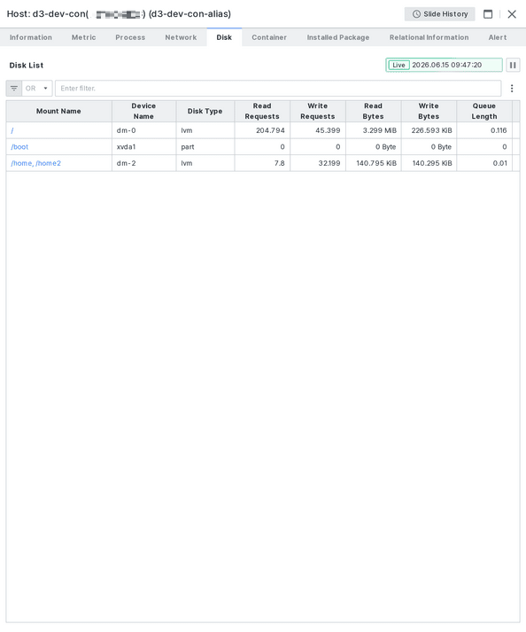Viewport: 526px width, 632px height.
Task: Click the 204.794 read requests value
Action: pos(270,130)
